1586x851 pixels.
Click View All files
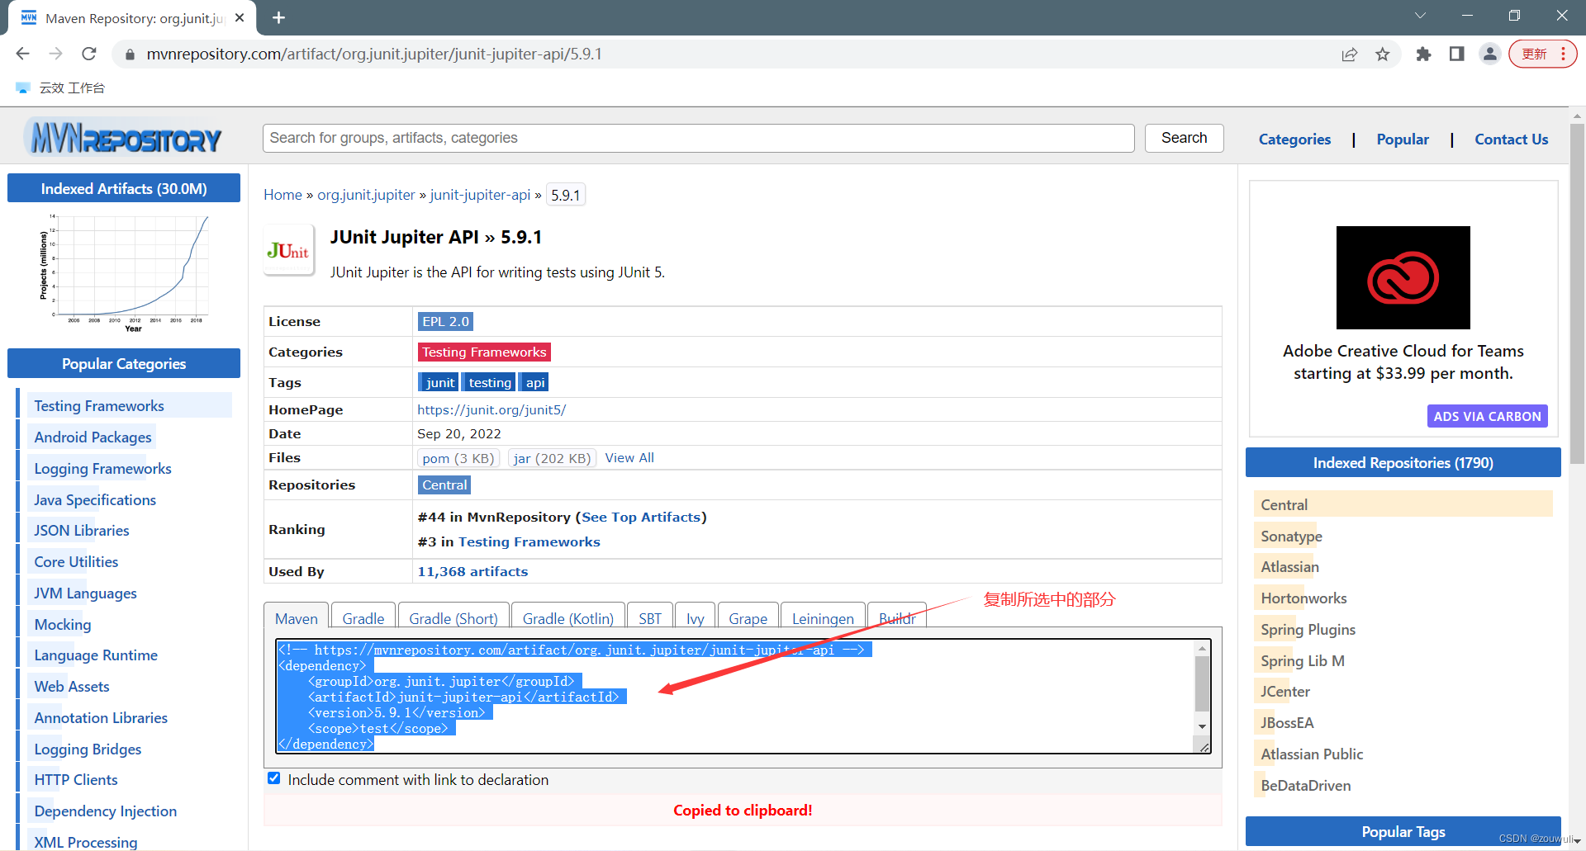(x=629, y=458)
